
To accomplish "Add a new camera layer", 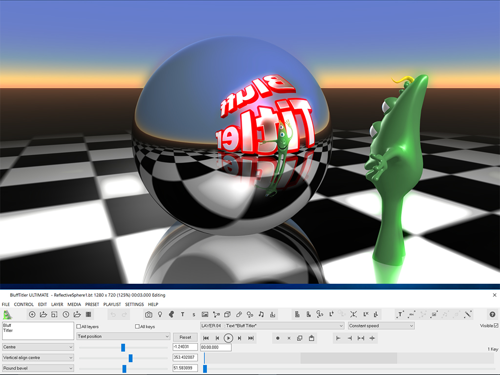I will pyautogui.click(x=148, y=314).
